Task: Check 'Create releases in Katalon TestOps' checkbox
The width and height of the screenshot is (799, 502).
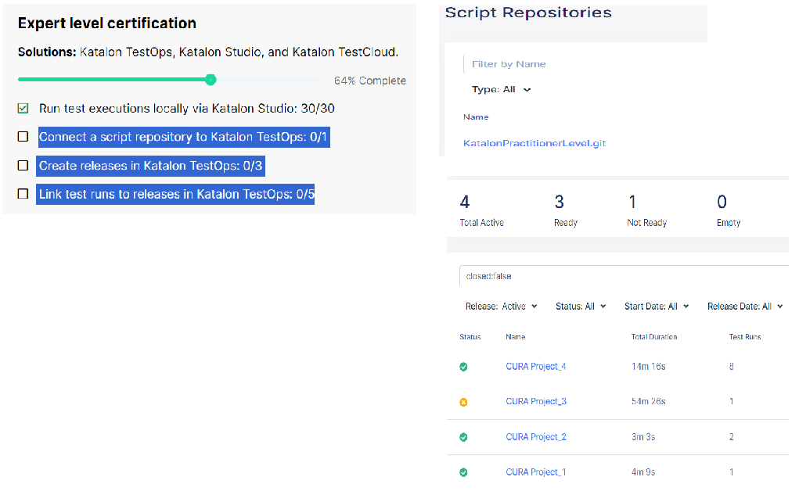Action: point(23,166)
